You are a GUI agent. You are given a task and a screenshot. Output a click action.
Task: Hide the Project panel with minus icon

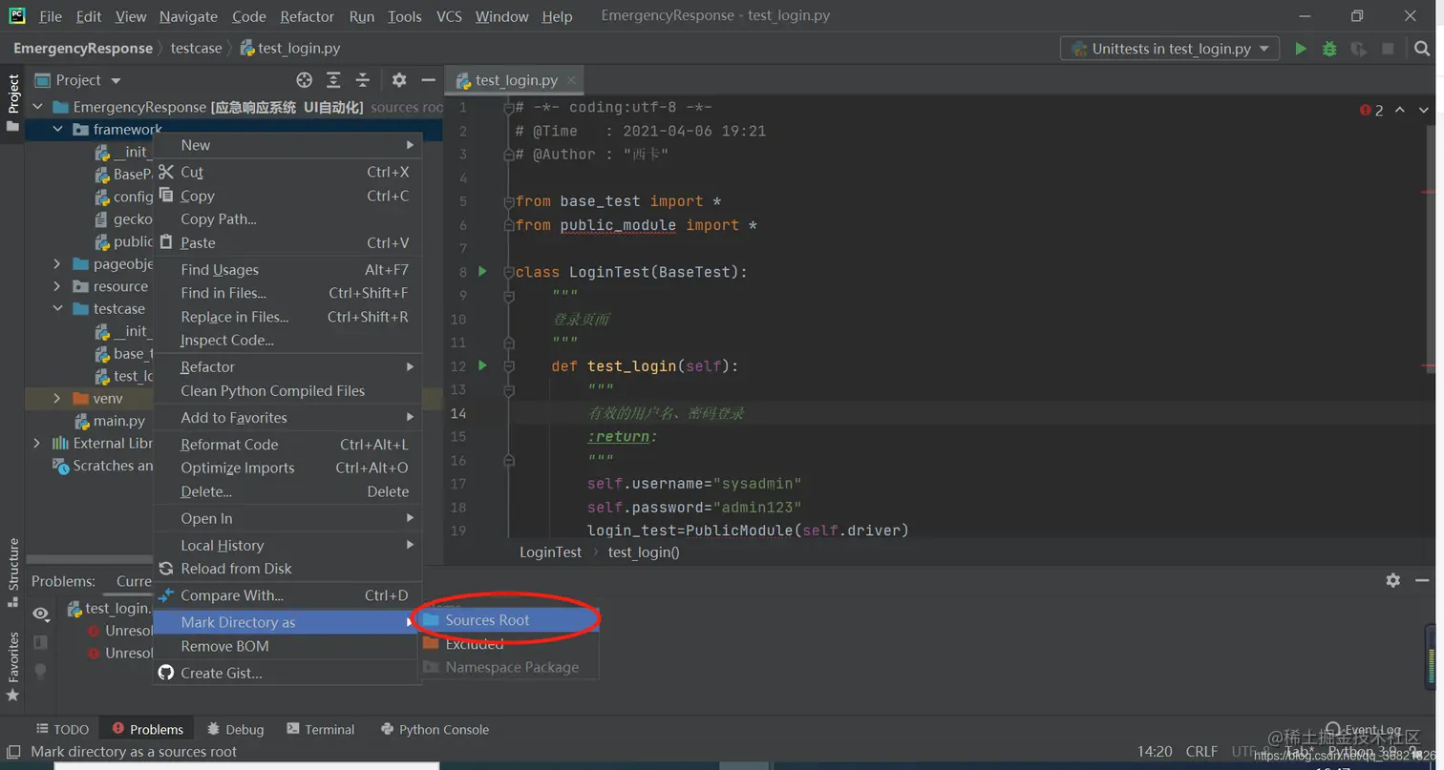point(428,80)
